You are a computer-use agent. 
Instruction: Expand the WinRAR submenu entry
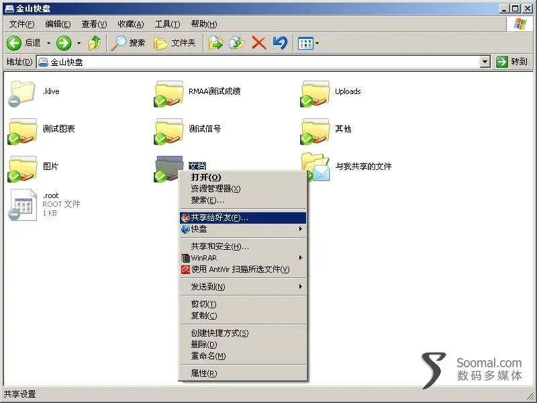243,258
